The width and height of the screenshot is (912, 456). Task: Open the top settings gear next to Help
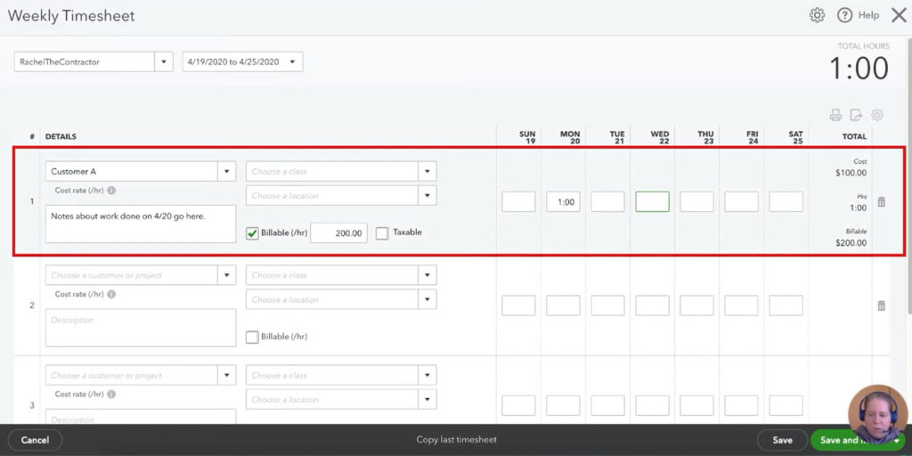pos(817,15)
